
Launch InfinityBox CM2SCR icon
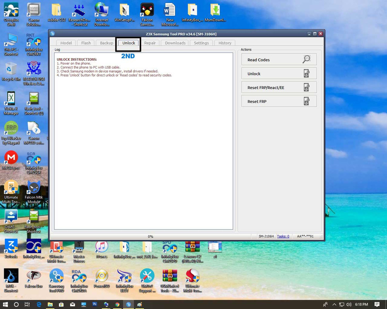(x=34, y=162)
